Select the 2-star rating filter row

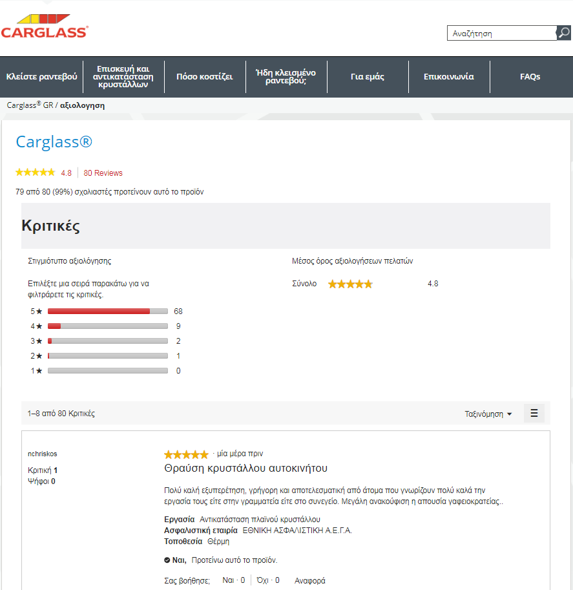(x=107, y=356)
